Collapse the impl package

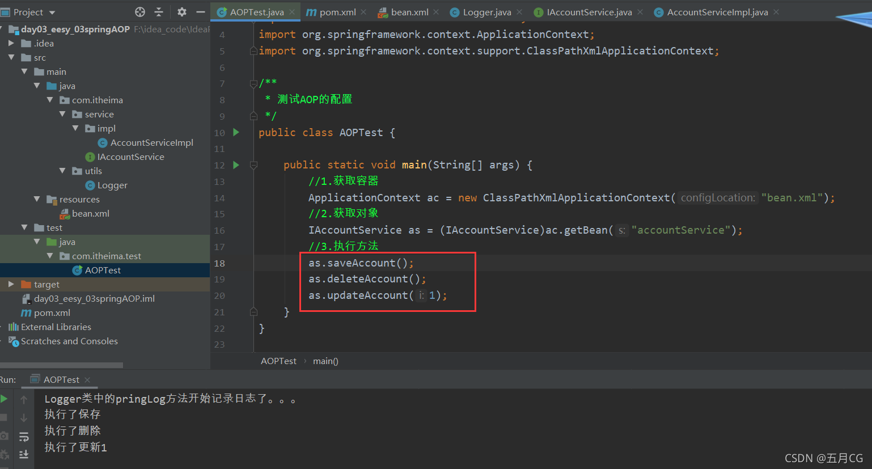point(75,128)
